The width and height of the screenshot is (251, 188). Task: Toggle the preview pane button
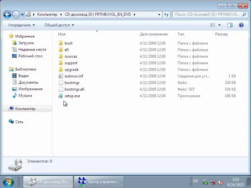pos(230,25)
